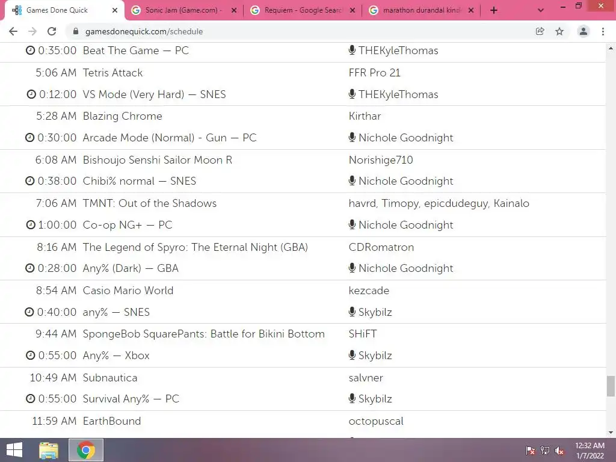Switch to the Sonic Jam (Game.com) tab
This screenshot has height=462, width=616.
click(x=183, y=10)
